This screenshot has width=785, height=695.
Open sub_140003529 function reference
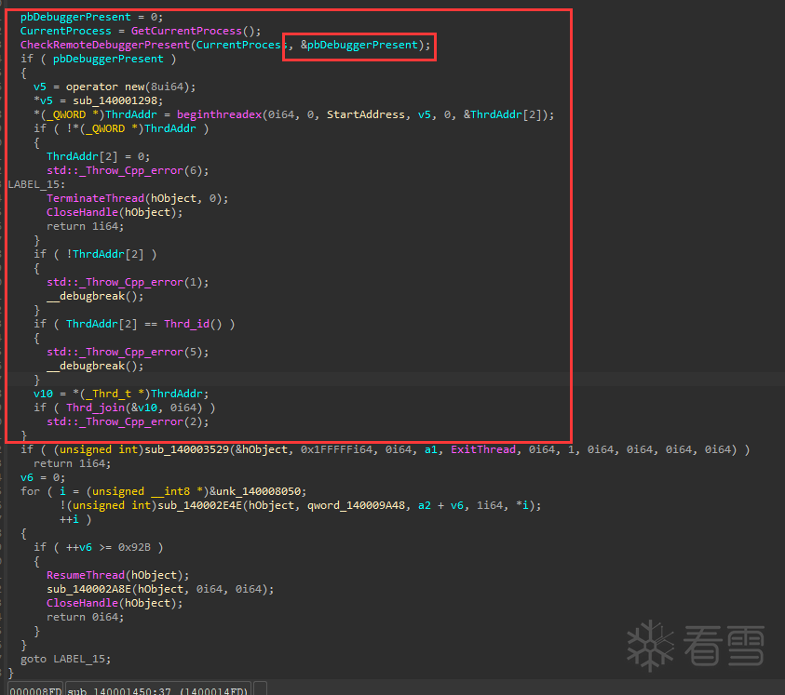[187, 449]
